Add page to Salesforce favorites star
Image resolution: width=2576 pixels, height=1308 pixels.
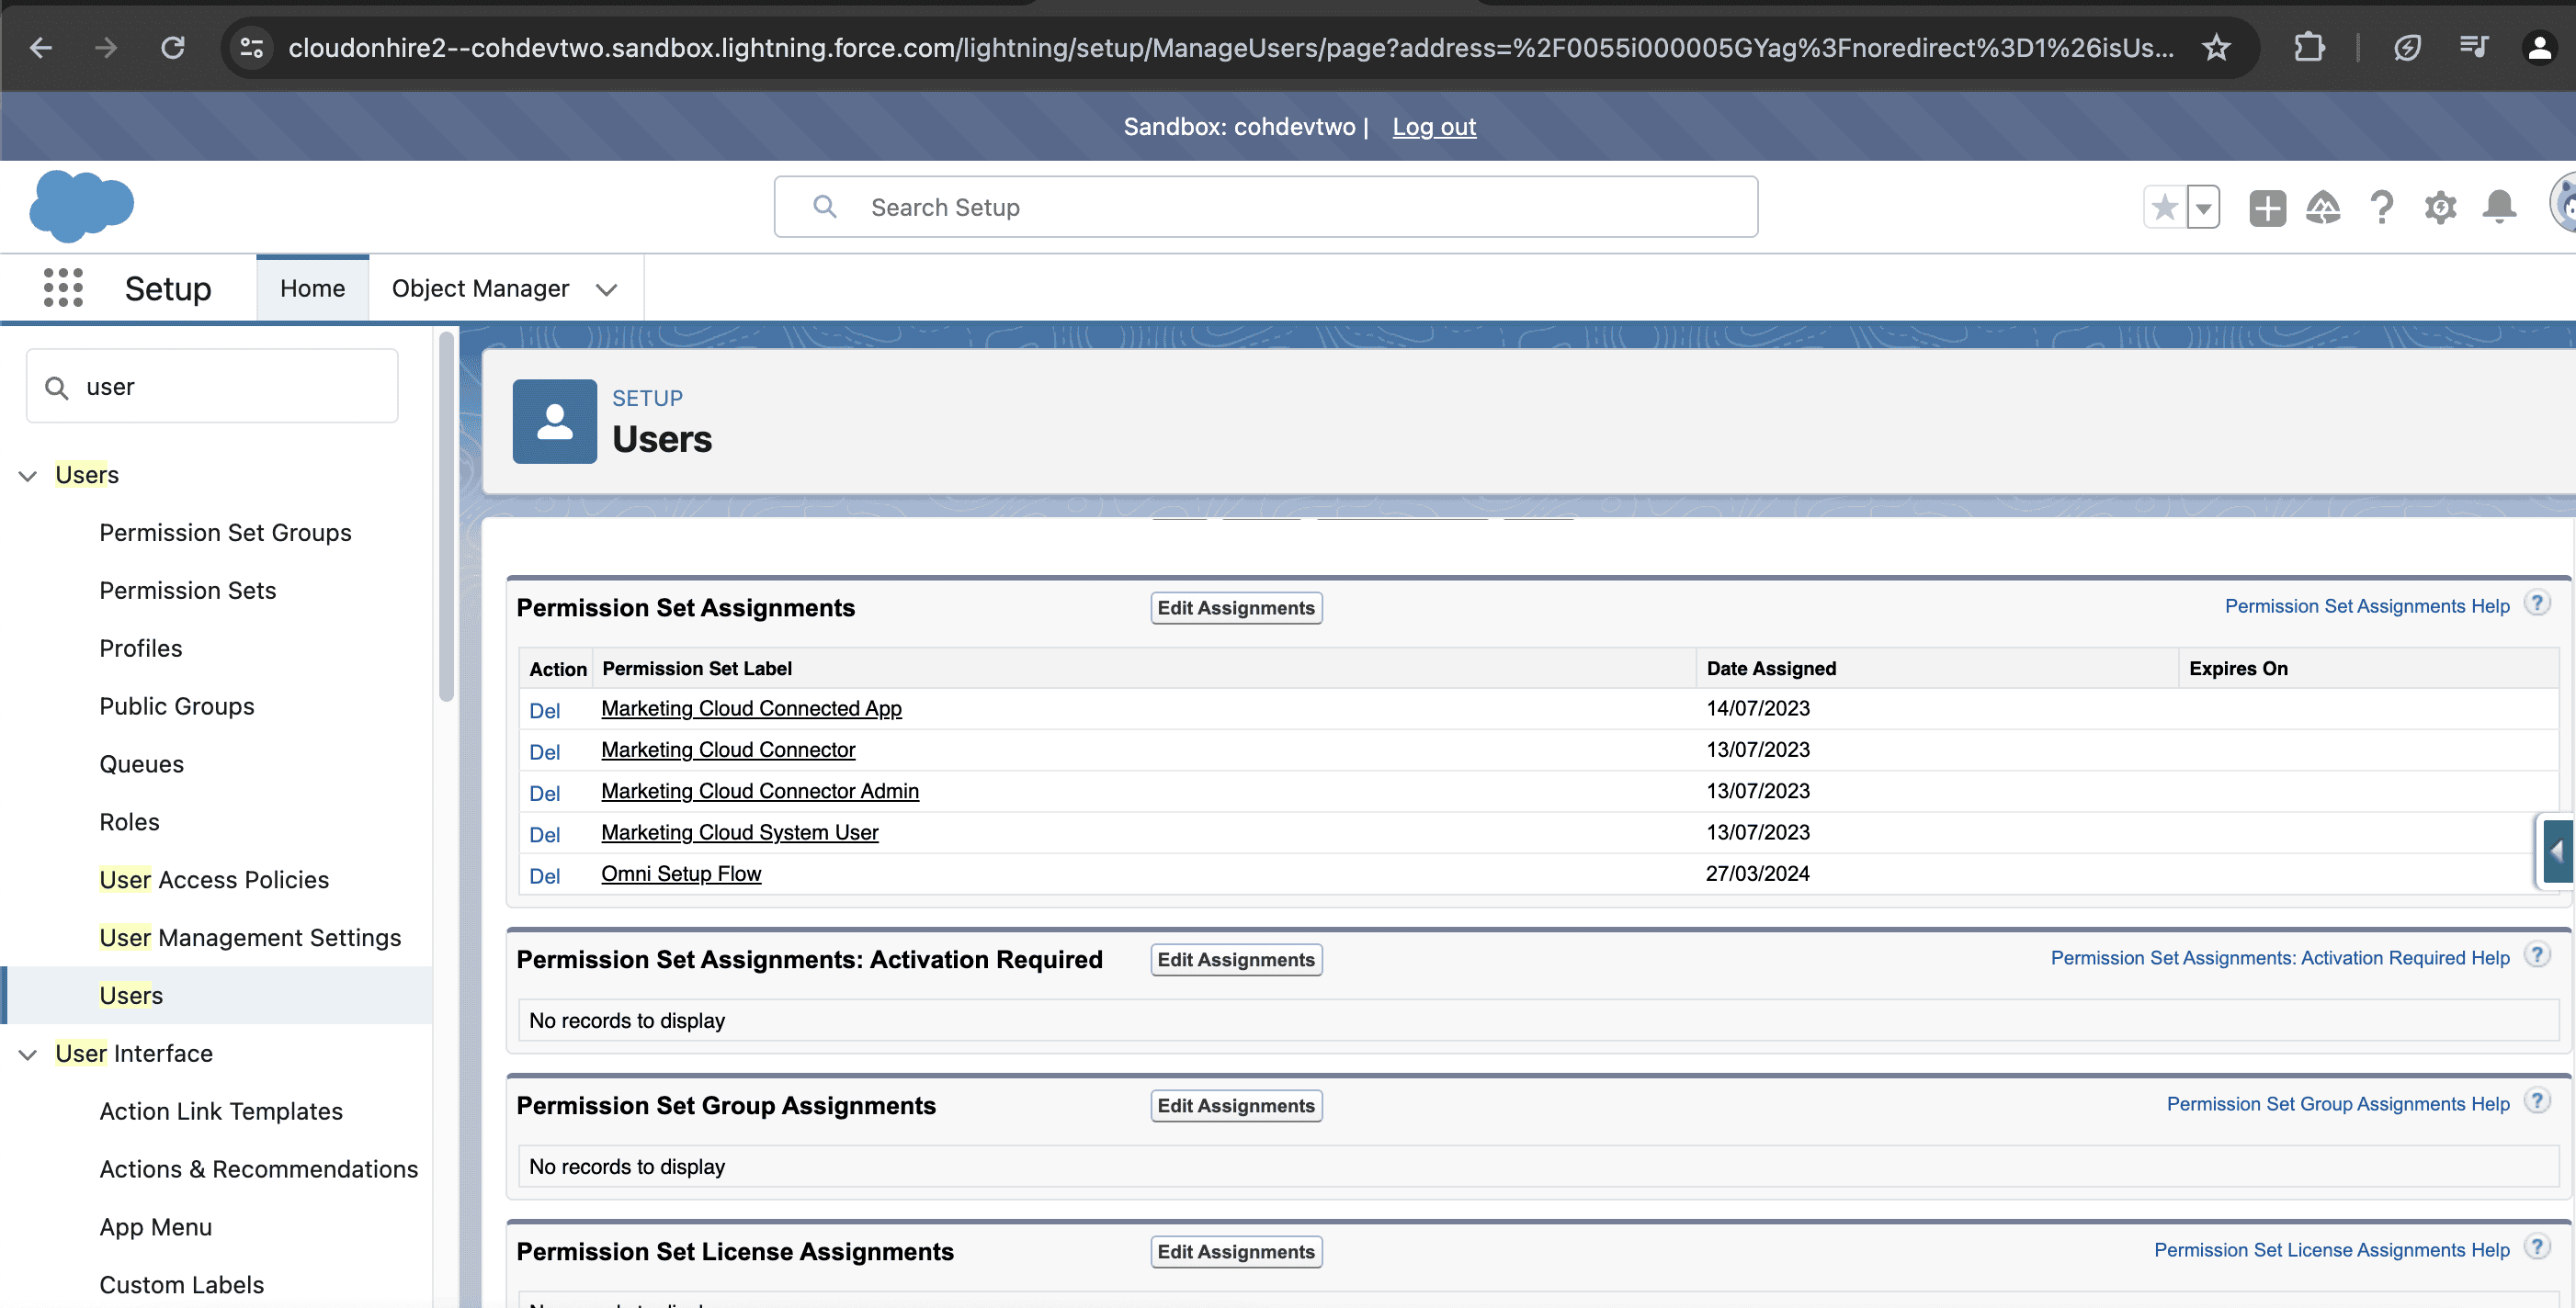click(x=2164, y=208)
